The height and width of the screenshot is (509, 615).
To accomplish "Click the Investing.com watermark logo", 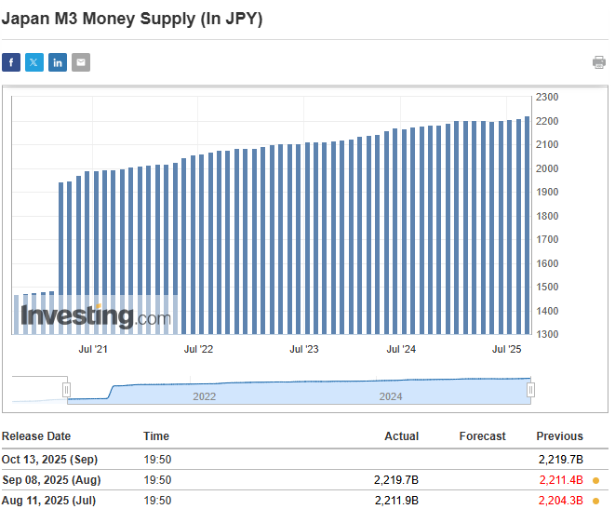I will pyautogui.click(x=96, y=316).
